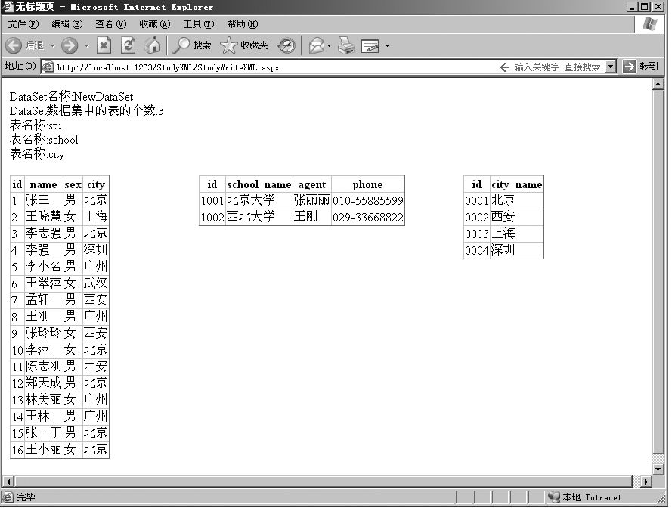Image resolution: width=672 pixels, height=508 pixels.
Task: Click the status bar page-done icon
Action: click(8, 497)
